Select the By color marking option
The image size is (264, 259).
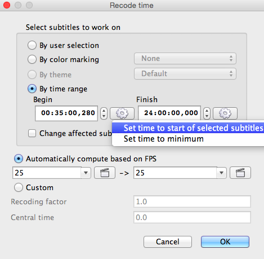click(32, 59)
